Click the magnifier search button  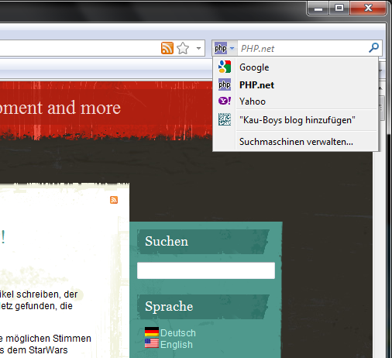coord(373,48)
